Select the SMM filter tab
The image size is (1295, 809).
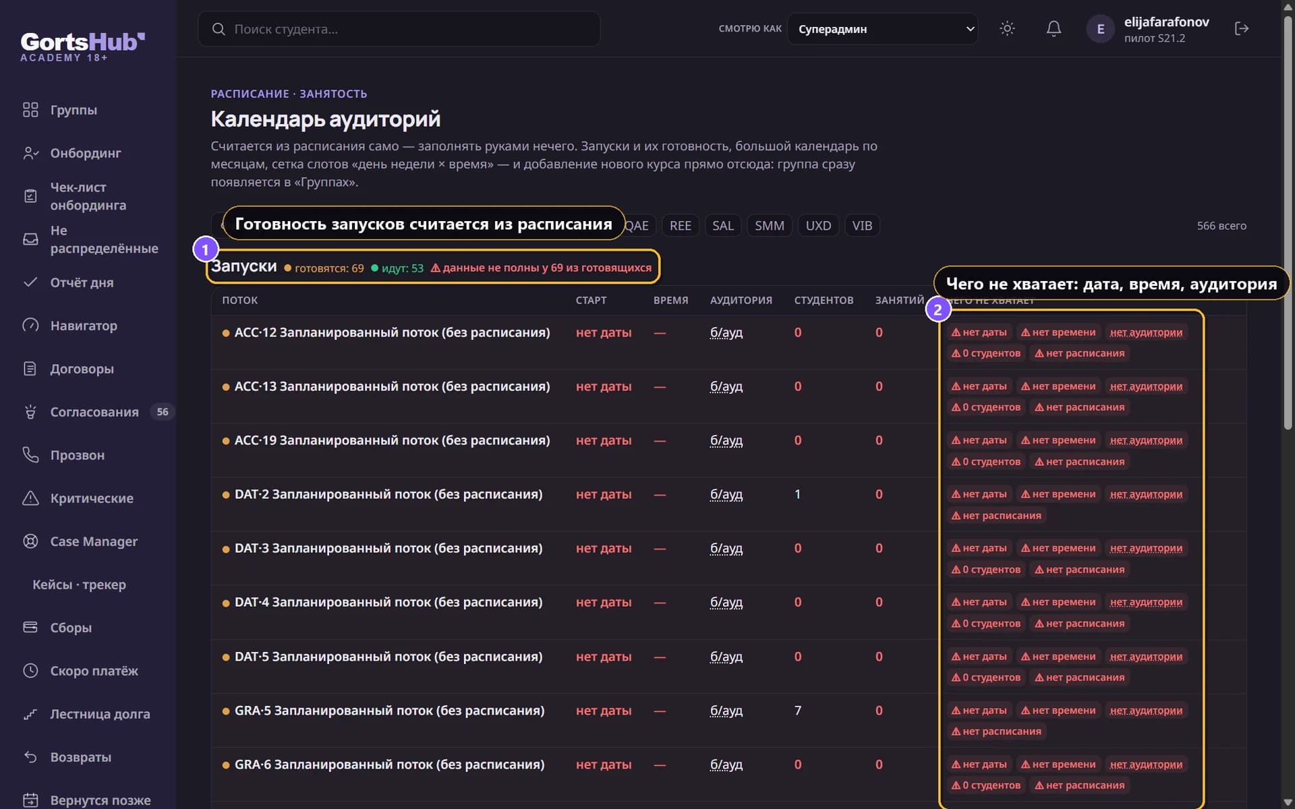point(769,226)
